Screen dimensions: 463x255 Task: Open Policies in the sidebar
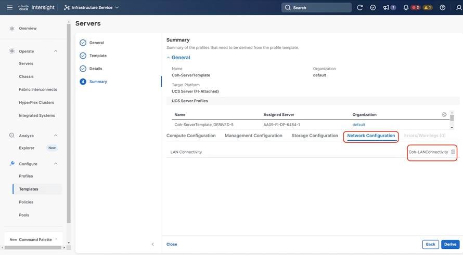[x=26, y=202]
